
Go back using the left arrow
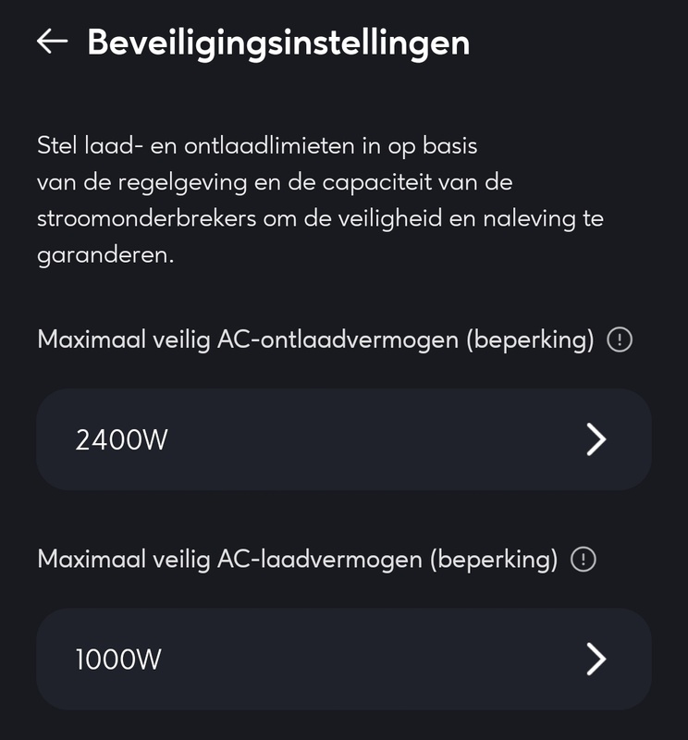pos(52,42)
